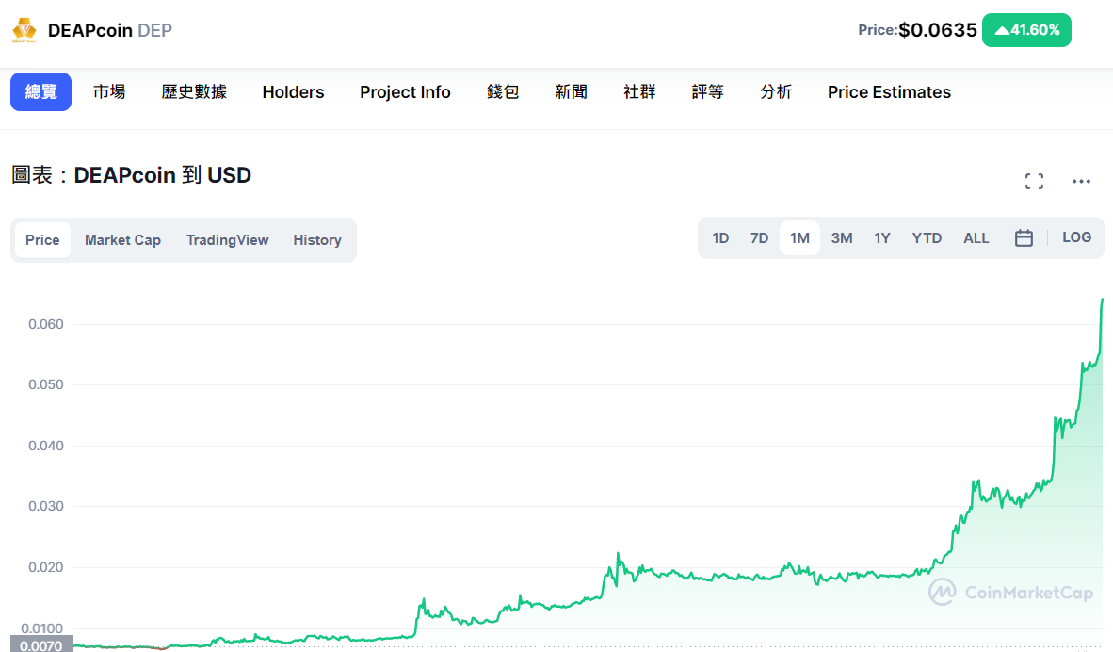The image size is (1113, 652).
Task: Click the DEAPcoin logo icon
Action: [24, 30]
